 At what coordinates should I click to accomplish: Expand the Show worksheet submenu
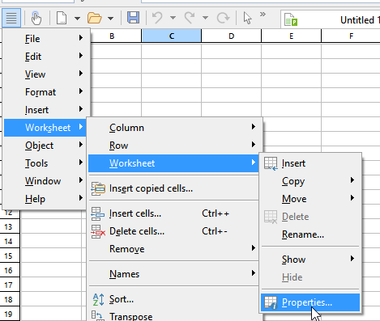[310, 260]
